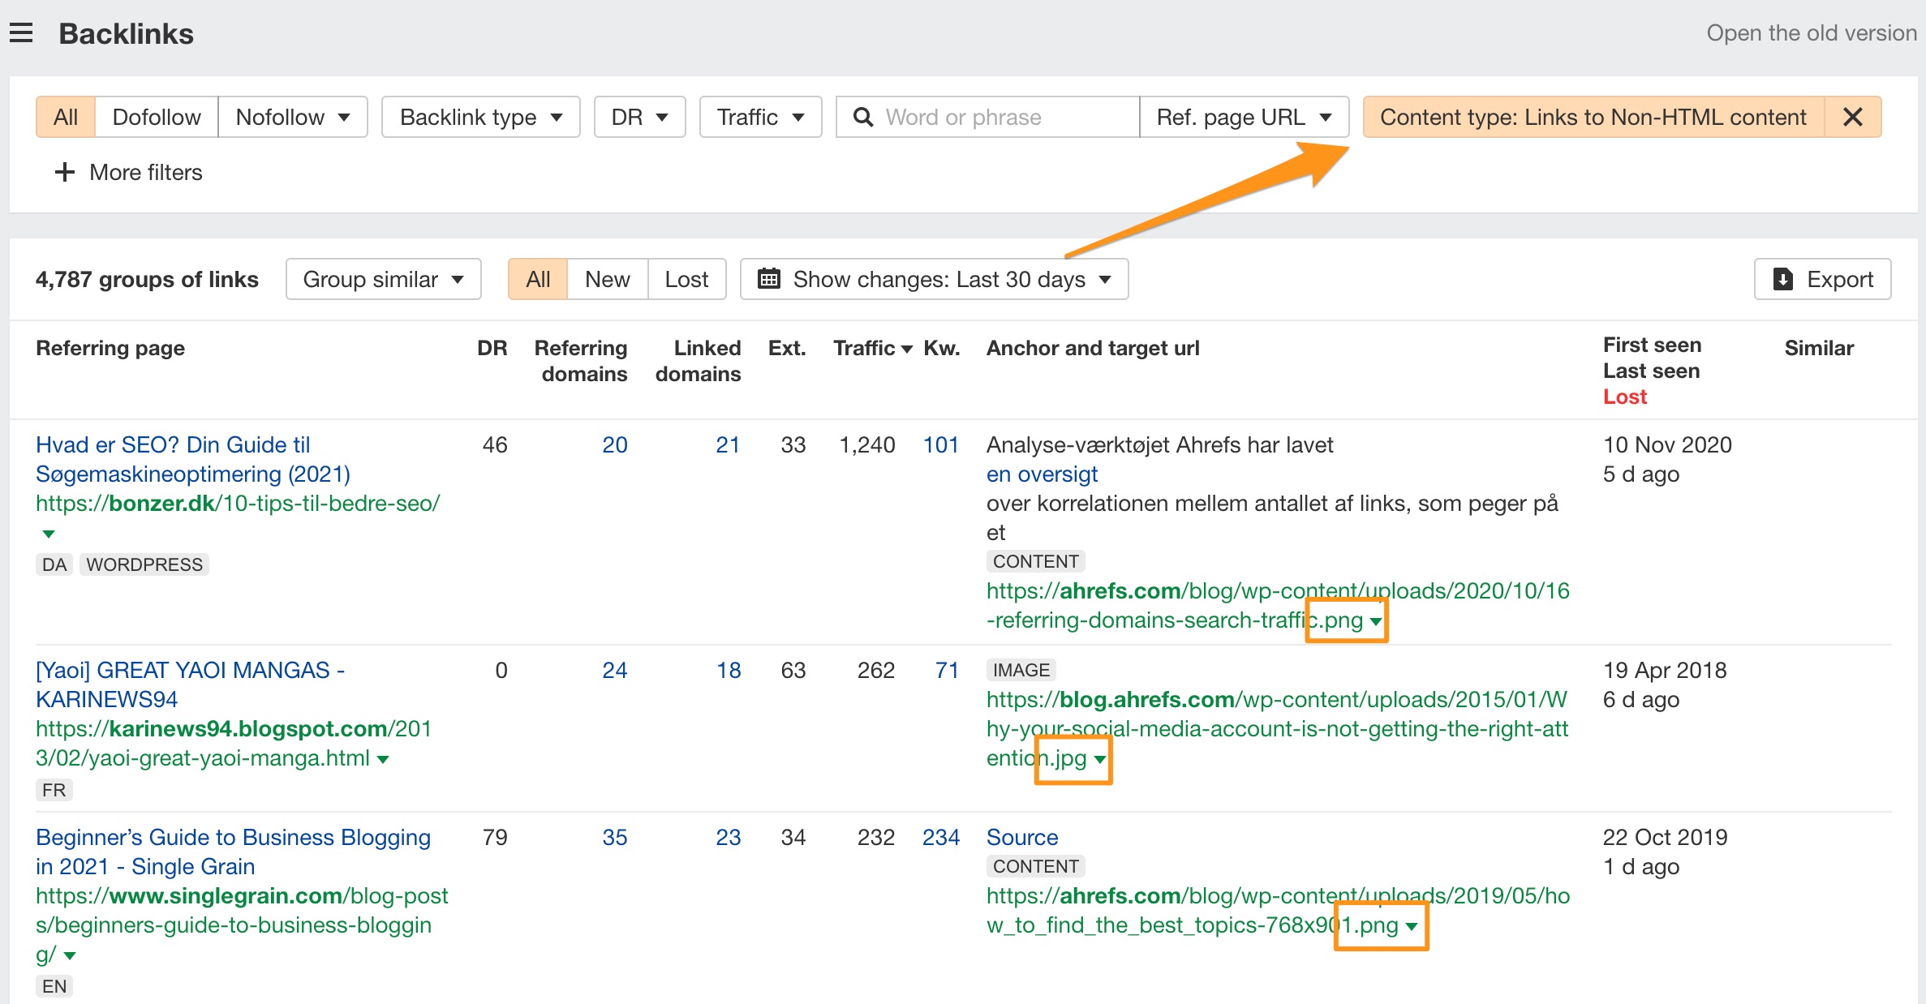Click the calendar icon in Show changes
This screenshot has height=1004, width=1926.
768,280
